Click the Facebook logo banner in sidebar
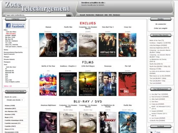Screen dimensions: 178x133 click(15, 25)
